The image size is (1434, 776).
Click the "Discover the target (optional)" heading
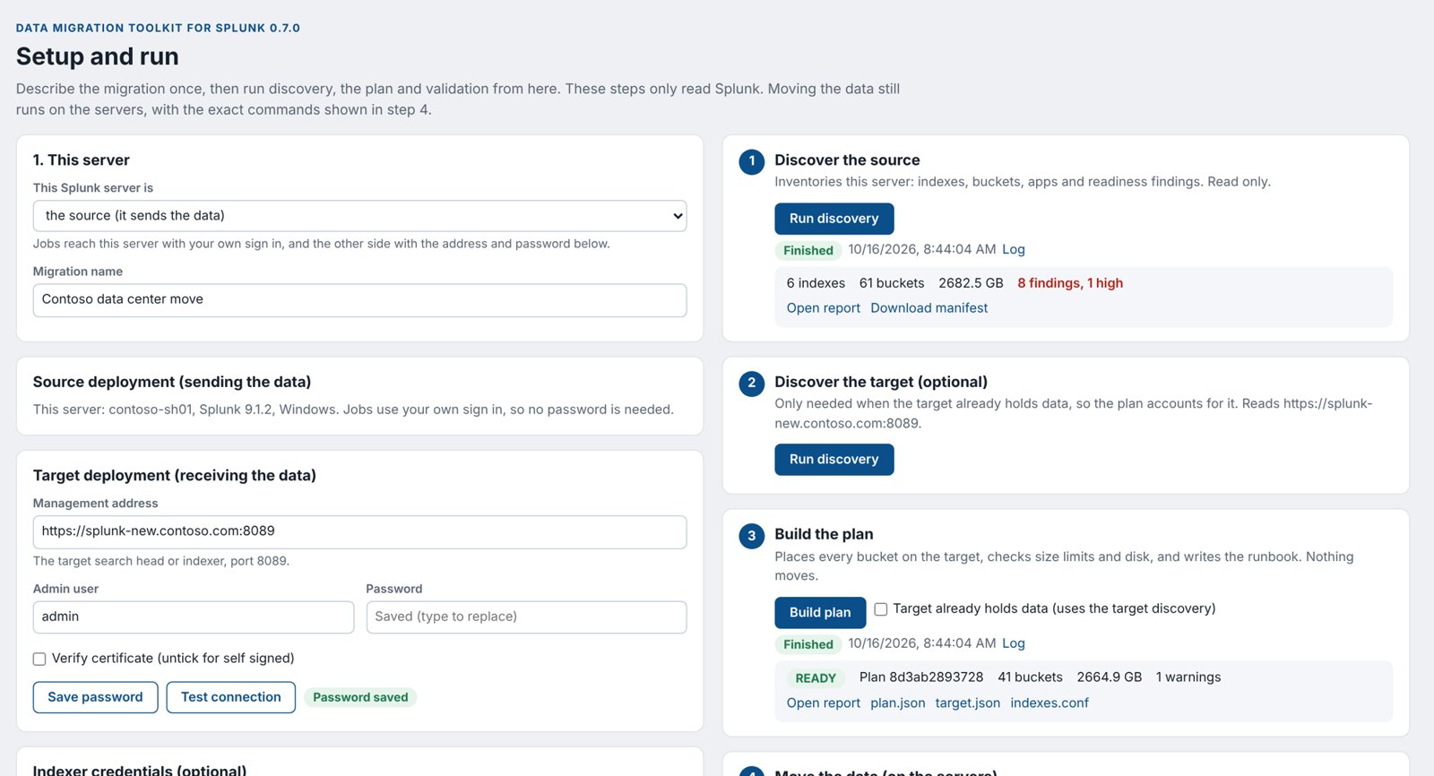(x=880, y=382)
